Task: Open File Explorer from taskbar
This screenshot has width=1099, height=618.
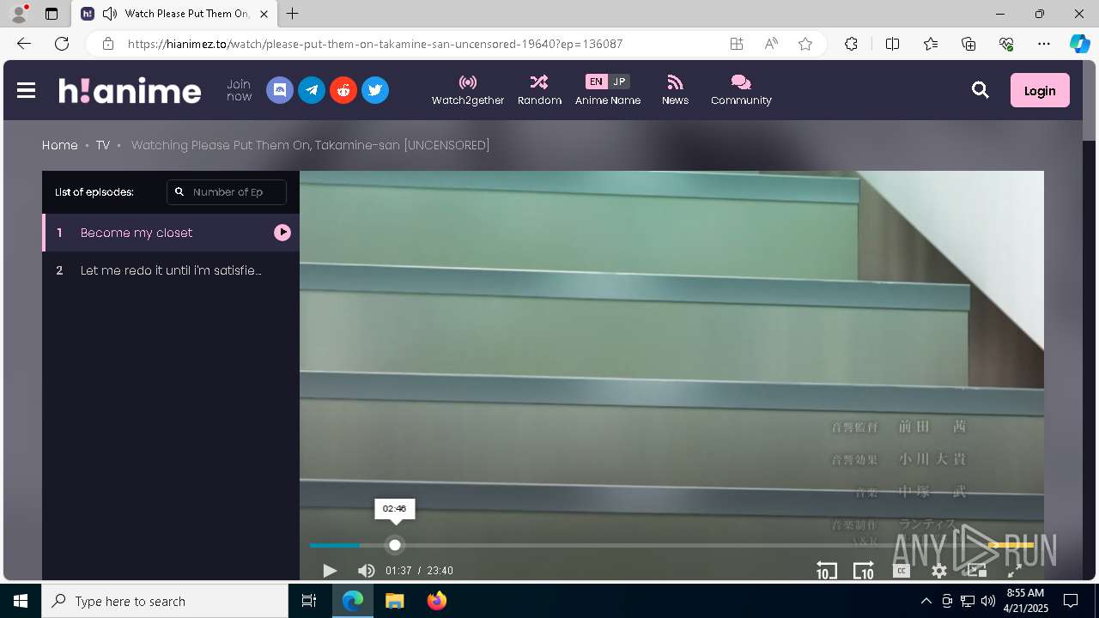Action: click(394, 601)
